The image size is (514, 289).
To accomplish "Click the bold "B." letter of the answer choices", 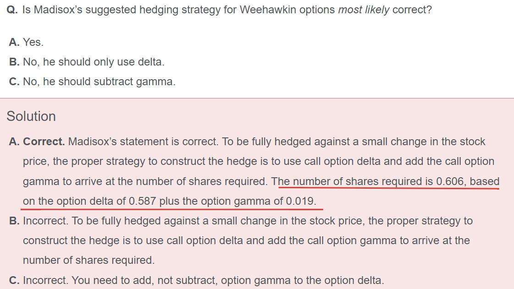I will coord(14,62).
